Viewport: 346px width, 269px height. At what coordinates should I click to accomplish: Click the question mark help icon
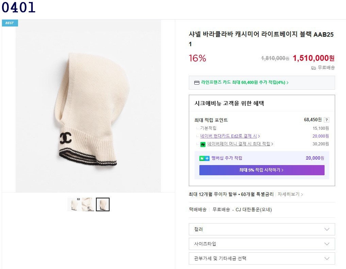click(x=327, y=120)
